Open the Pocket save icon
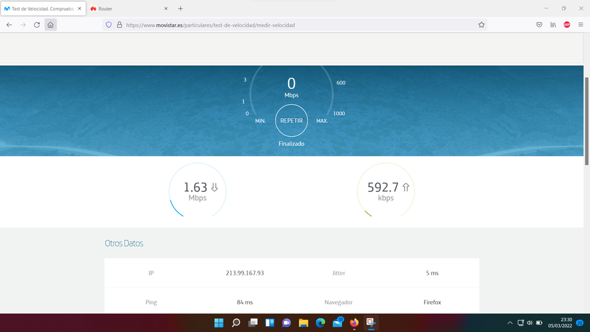Image resolution: width=590 pixels, height=332 pixels. pyautogui.click(x=539, y=25)
